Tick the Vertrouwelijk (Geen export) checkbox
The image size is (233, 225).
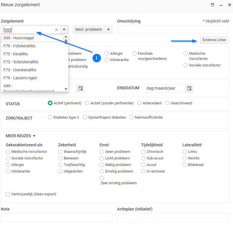pos(8,194)
